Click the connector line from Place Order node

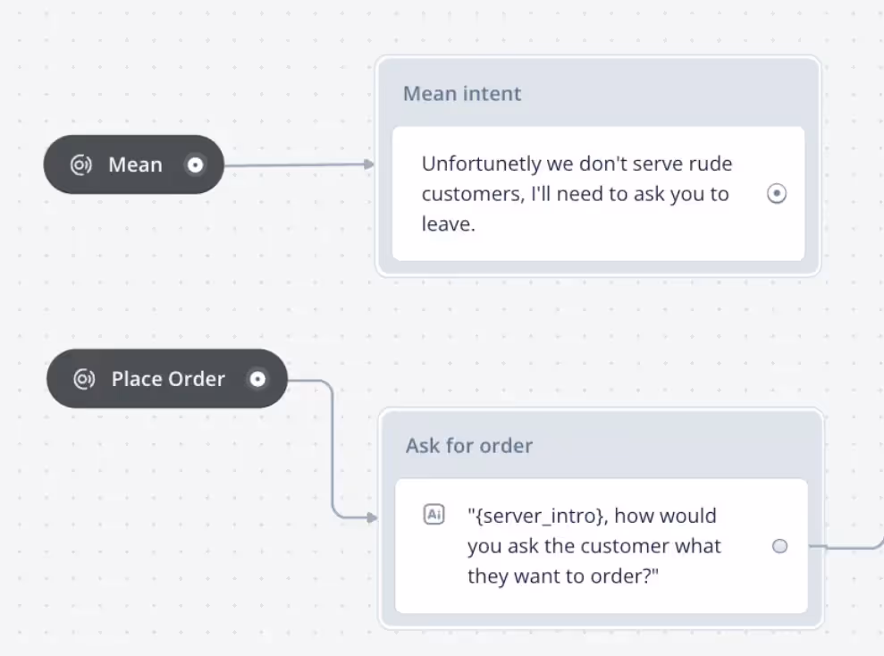click(x=333, y=445)
